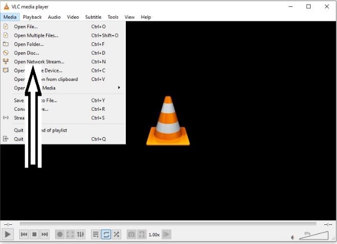This screenshot has width=337, height=244.
Task: Click the frame-by-frame button
Action: 167,234
